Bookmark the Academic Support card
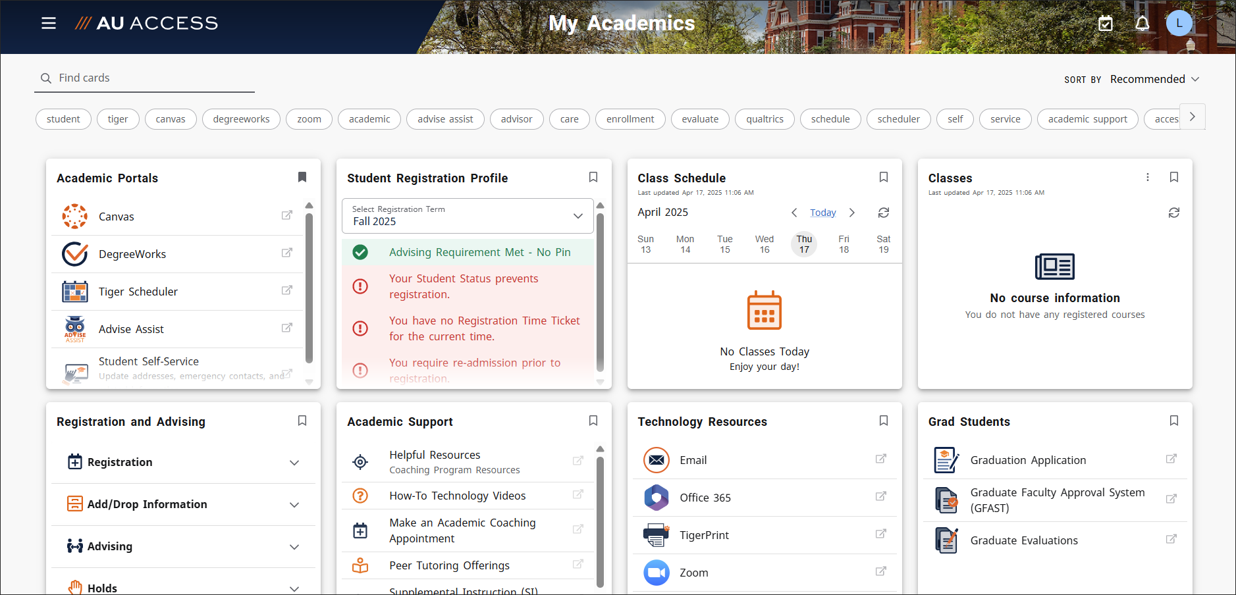The width and height of the screenshot is (1236, 595). (593, 421)
